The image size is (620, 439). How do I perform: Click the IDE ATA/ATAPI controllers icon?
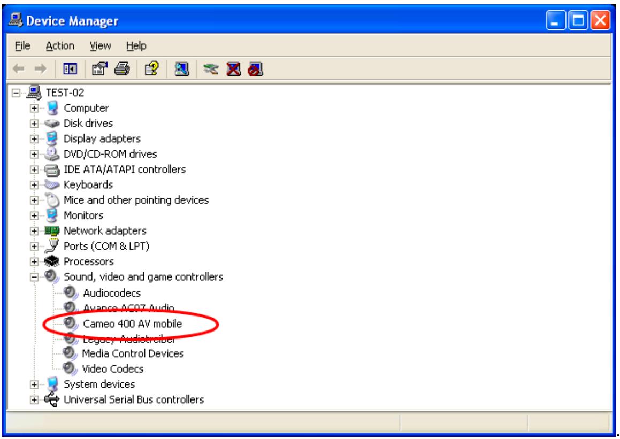pyautogui.click(x=52, y=170)
